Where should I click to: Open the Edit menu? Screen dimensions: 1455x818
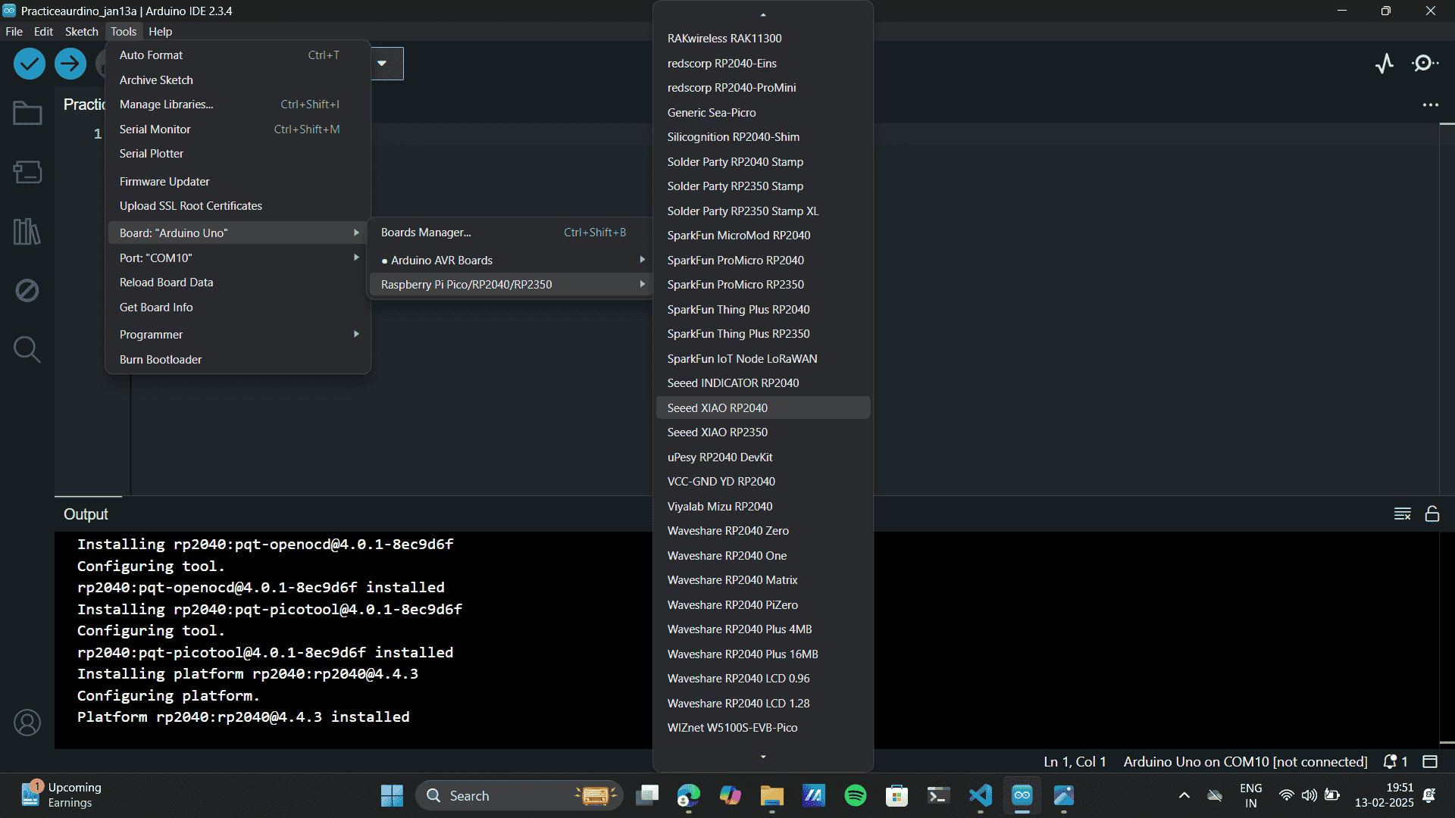[x=44, y=32]
